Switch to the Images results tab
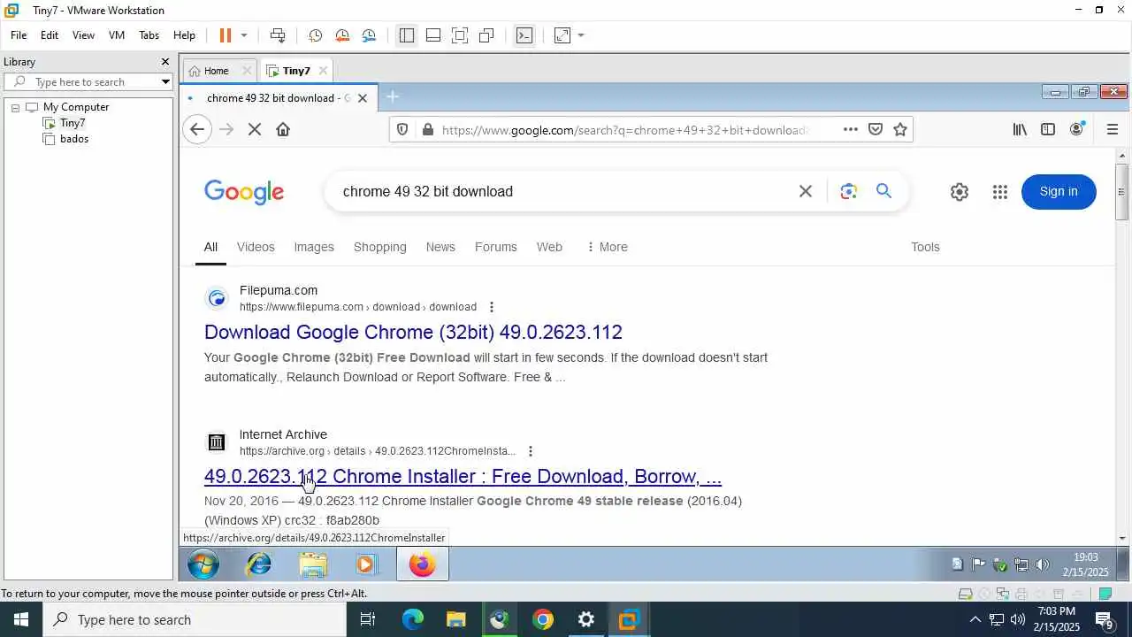The height and width of the screenshot is (637, 1132). pos(314,247)
